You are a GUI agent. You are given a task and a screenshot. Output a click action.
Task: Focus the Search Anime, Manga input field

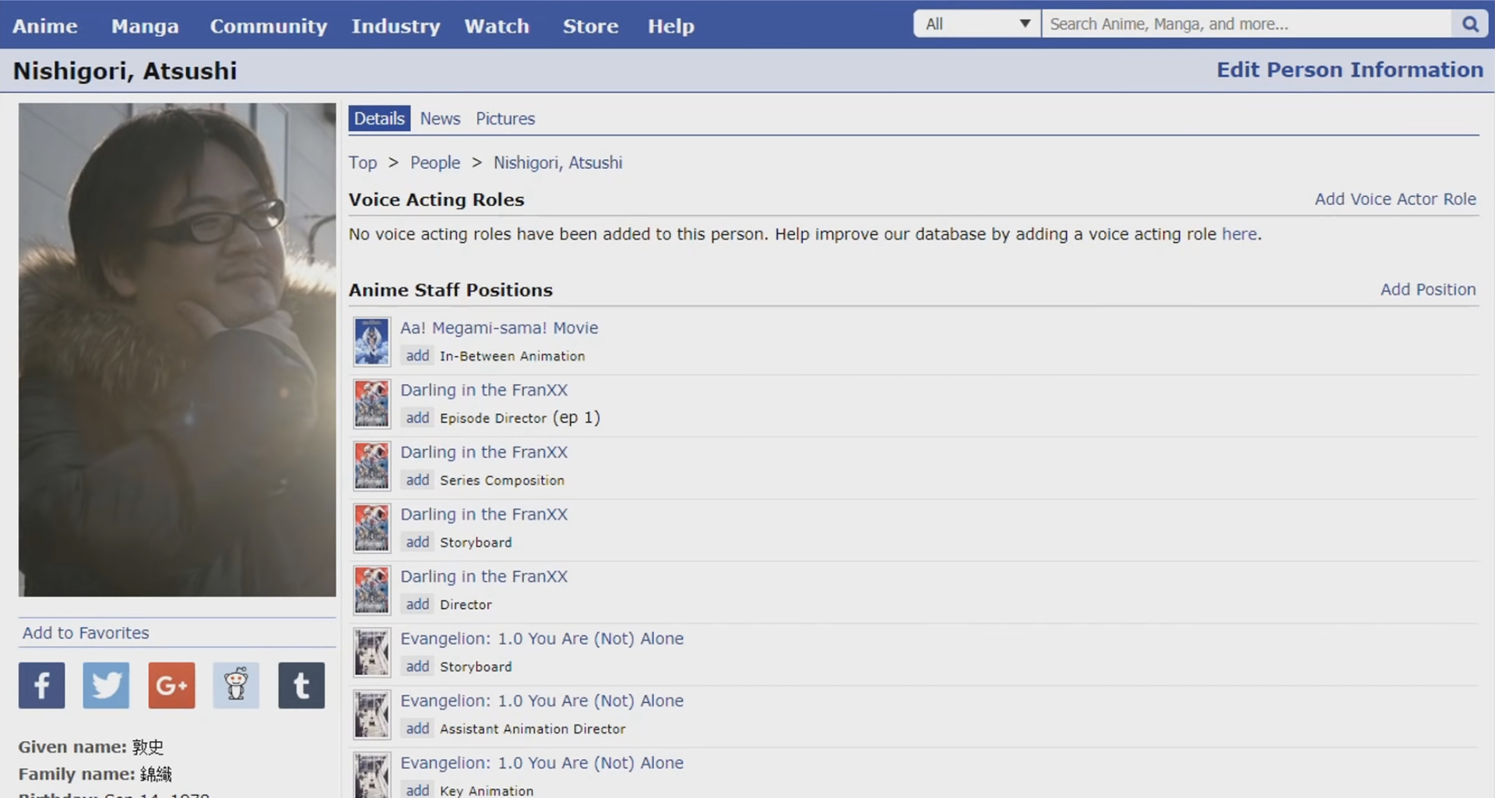[x=1246, y=24]
